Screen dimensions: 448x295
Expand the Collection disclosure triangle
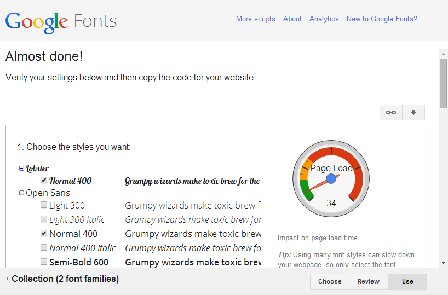pos(8,279)
